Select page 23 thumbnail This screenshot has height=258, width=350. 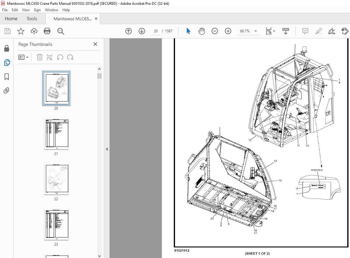[56, 224]
